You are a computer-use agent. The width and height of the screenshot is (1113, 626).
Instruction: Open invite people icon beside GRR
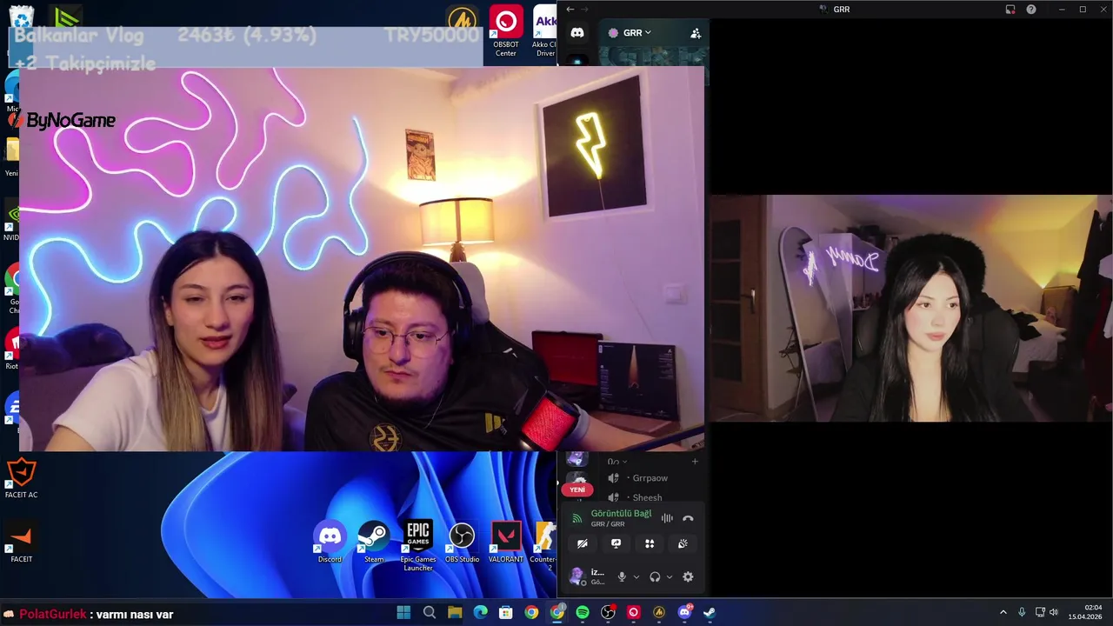pos(695,33)
